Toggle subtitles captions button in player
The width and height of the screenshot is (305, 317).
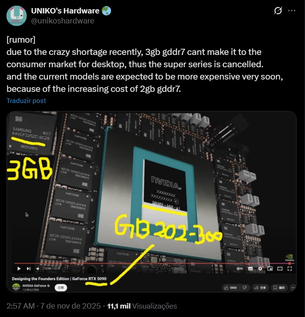click(x=250, y=269)
